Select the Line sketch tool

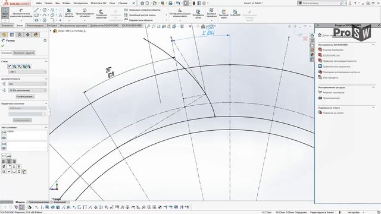(36, 10)
